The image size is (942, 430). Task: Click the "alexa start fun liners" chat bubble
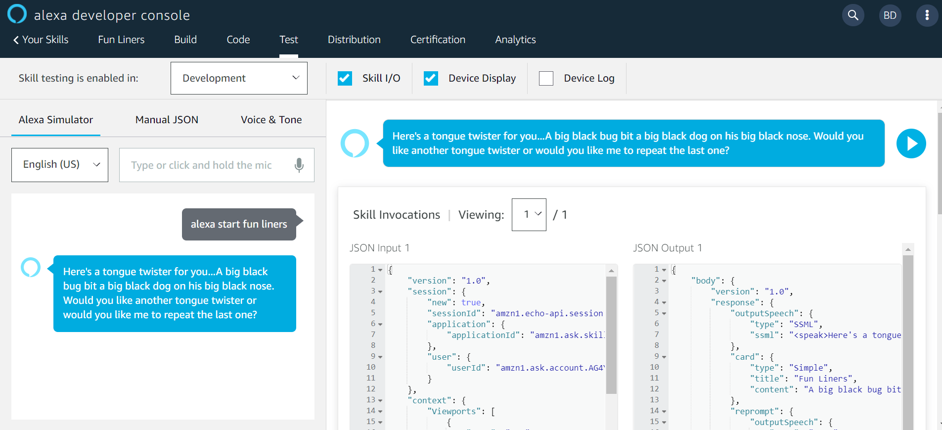pyautogui.click(x=239, y=224)
